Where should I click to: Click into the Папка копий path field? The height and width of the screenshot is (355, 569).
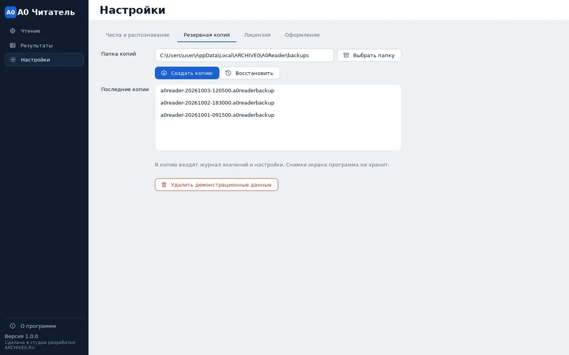pos(244,55)
